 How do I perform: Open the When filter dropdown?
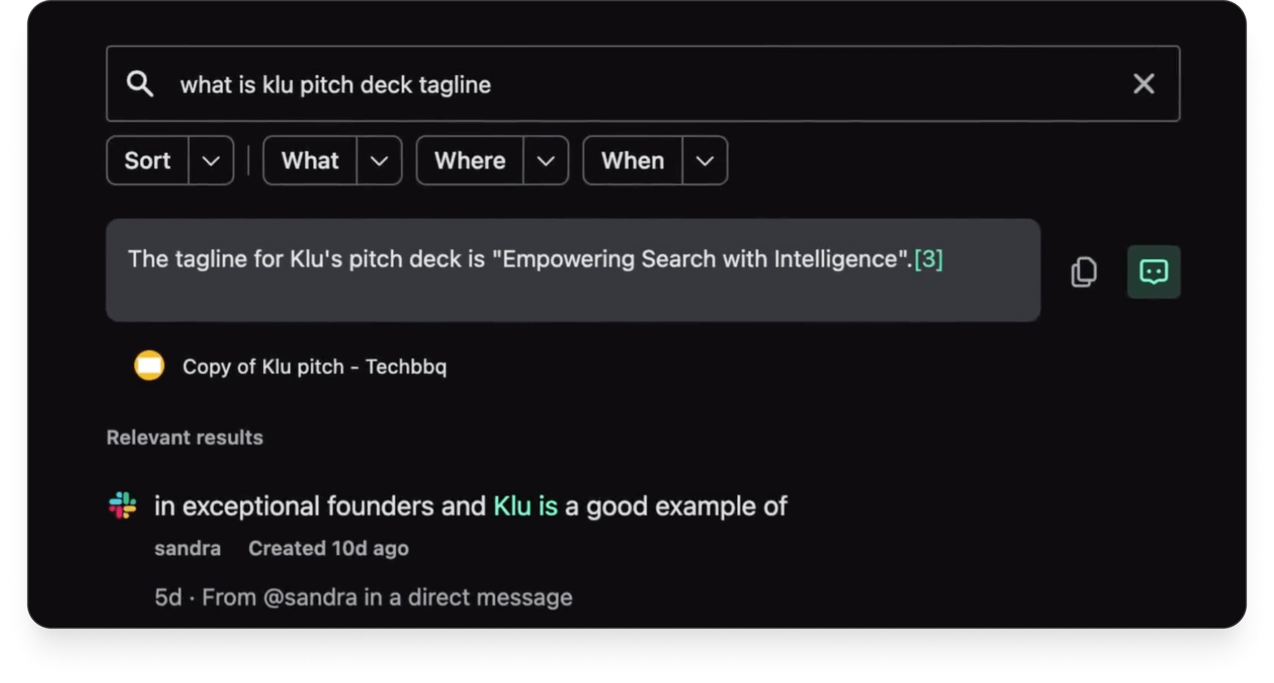click(704, 160)
